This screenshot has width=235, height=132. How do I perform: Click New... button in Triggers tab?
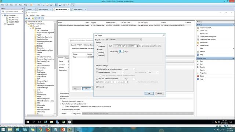76,89
